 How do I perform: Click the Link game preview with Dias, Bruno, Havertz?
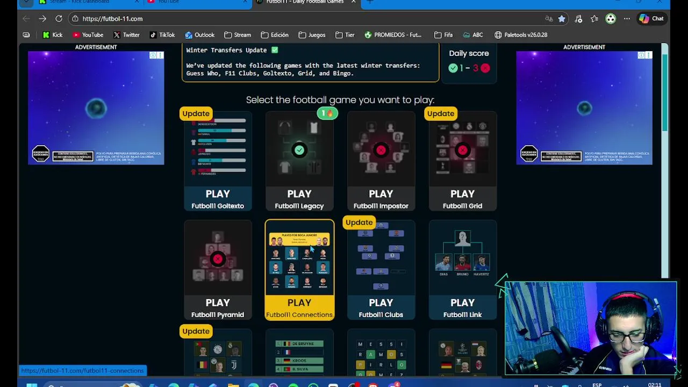pyautogui.click(x=463, y=259)
